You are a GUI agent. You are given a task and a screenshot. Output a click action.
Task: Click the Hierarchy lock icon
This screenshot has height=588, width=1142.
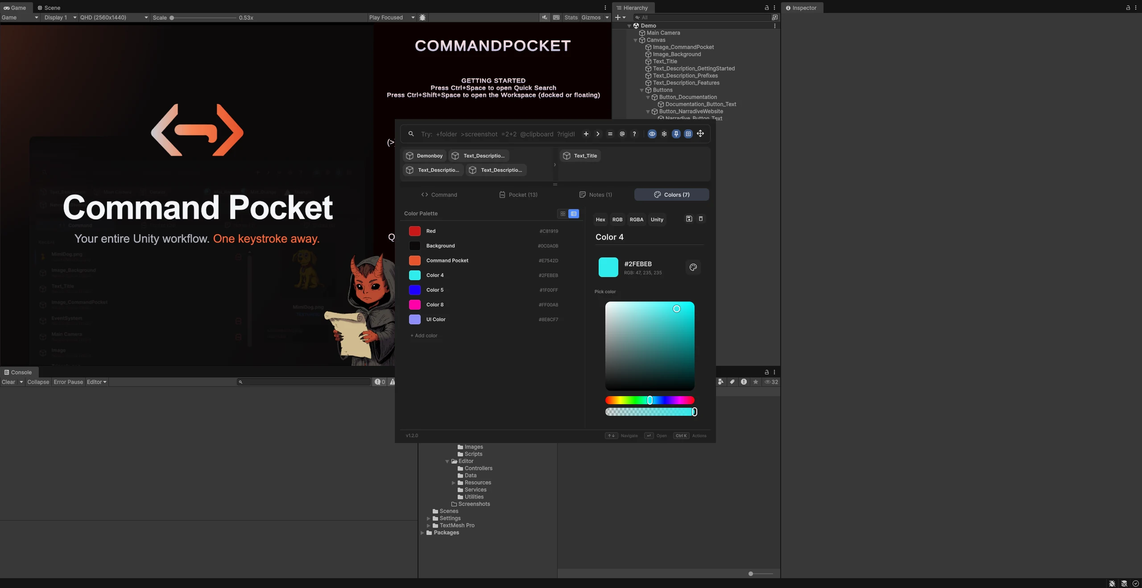(x=767, y=8)
